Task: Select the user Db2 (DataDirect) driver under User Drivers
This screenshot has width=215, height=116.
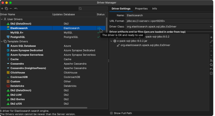Action: pos(53,23)
